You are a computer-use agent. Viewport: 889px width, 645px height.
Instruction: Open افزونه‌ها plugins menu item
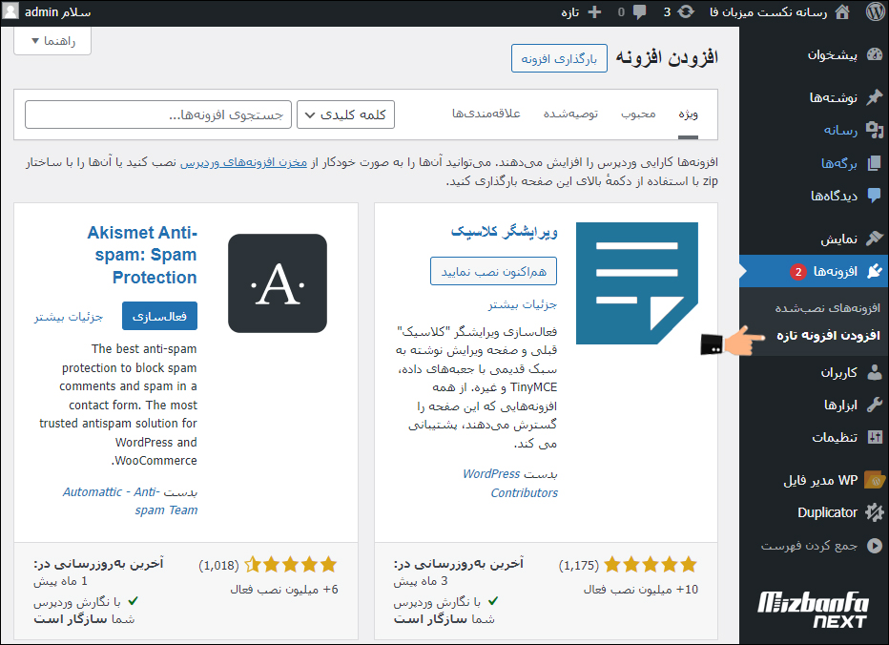tap(814, 271)
